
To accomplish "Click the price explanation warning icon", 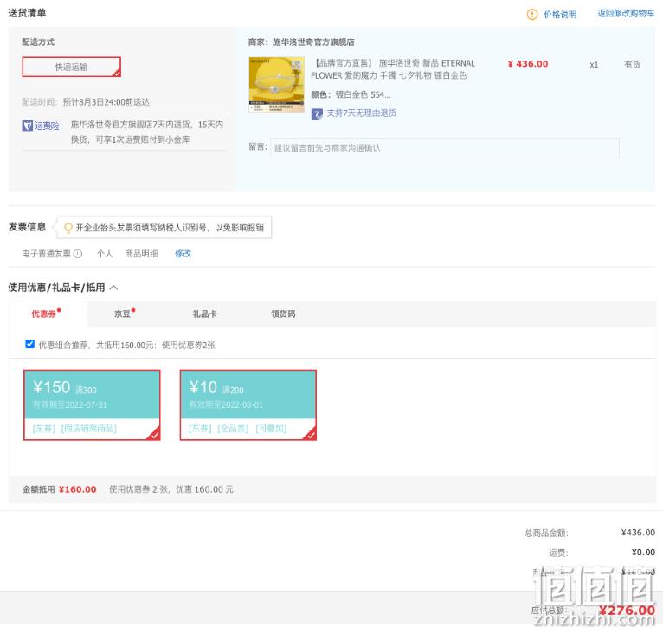I will pos(532,15).
